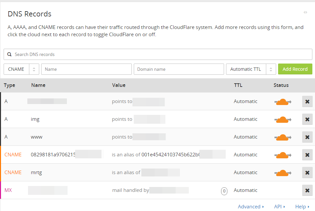The height and width of the screenshot is (211, 315).
Task: Disable CloudFlare proxy on mrtg record
Action: [x=282, y=172]
